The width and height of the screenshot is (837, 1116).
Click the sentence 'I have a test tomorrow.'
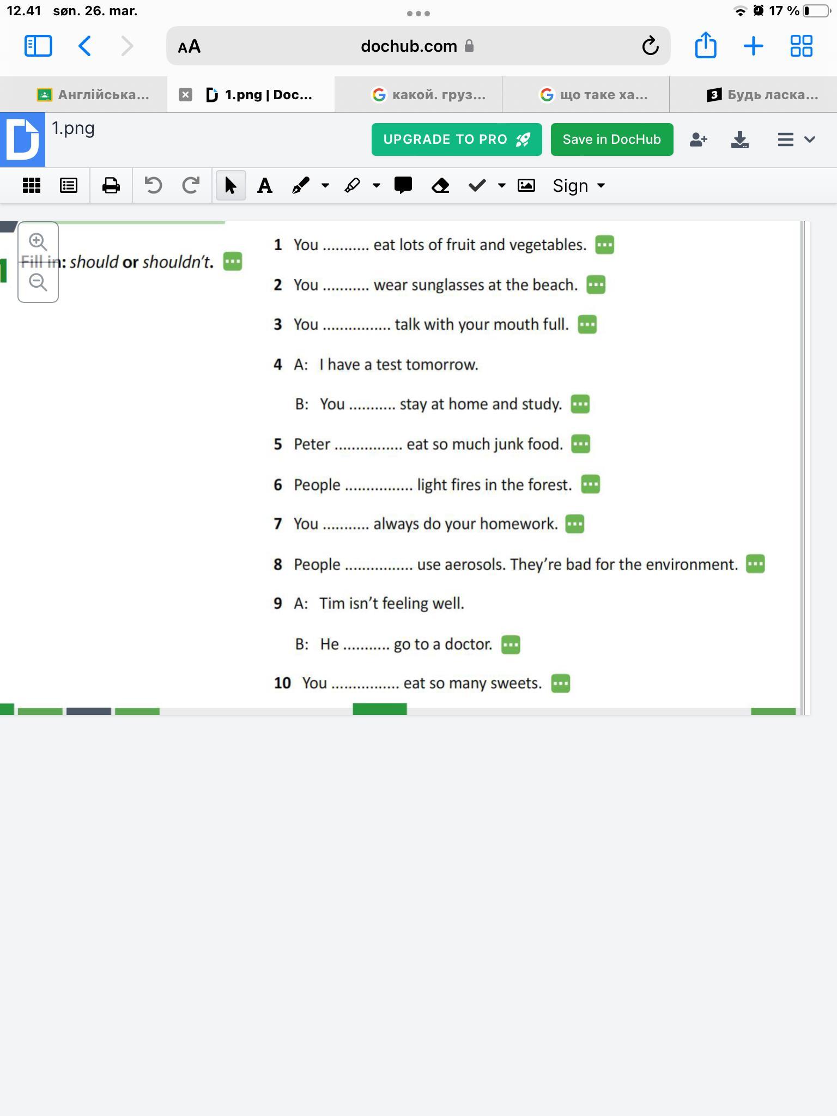click(x=398, y=365)
